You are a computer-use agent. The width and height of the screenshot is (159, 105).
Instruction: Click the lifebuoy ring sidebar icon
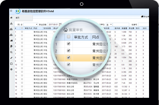click(11, 64)
